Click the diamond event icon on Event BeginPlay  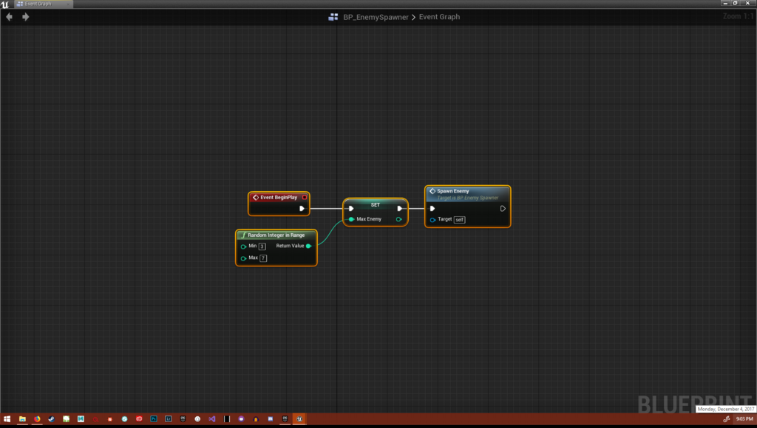point(256,197)
